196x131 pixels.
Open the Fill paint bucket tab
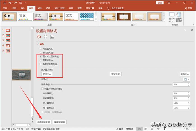point(39,37)
